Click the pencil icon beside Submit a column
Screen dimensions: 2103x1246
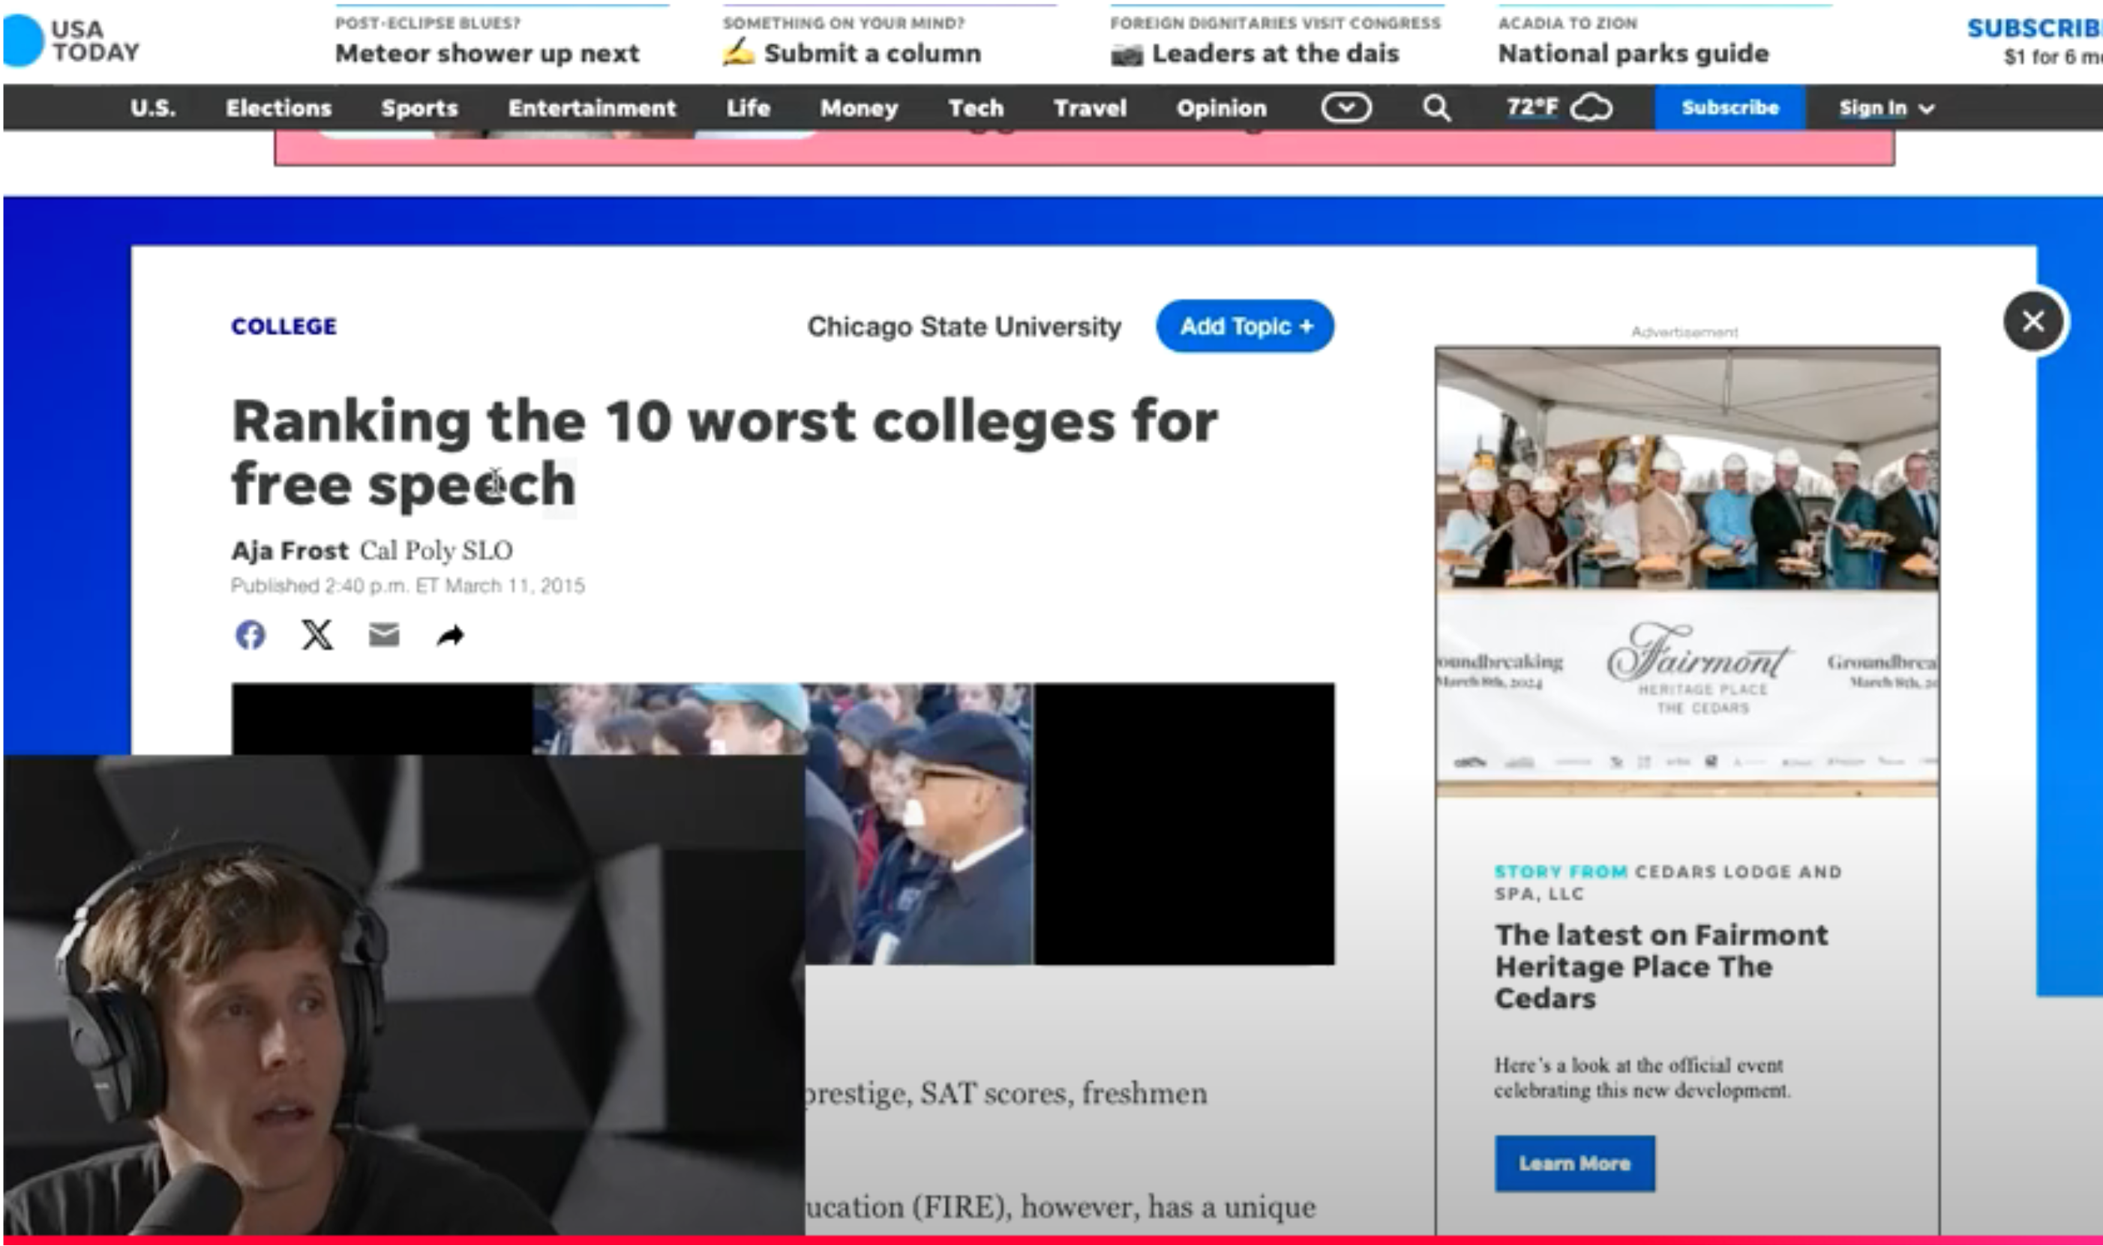coord(738,52)
